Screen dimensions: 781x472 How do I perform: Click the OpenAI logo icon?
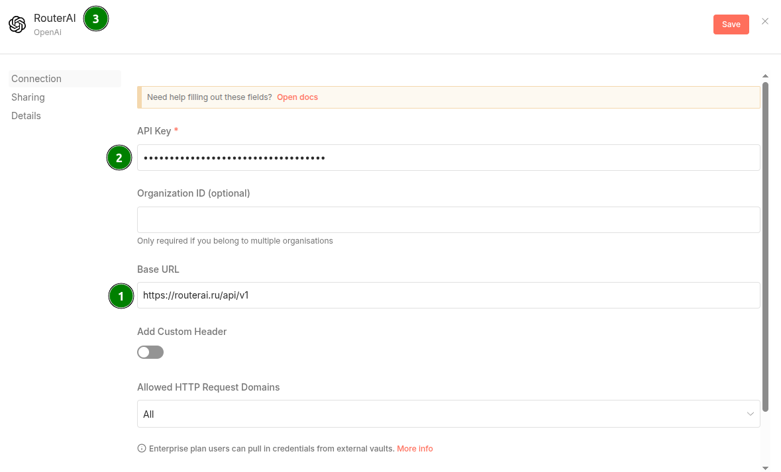coord(17,24)
